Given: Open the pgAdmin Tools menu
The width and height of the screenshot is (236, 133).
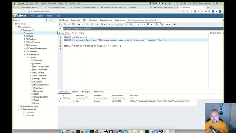Looking at the screenshot, I should click(50, 16).
